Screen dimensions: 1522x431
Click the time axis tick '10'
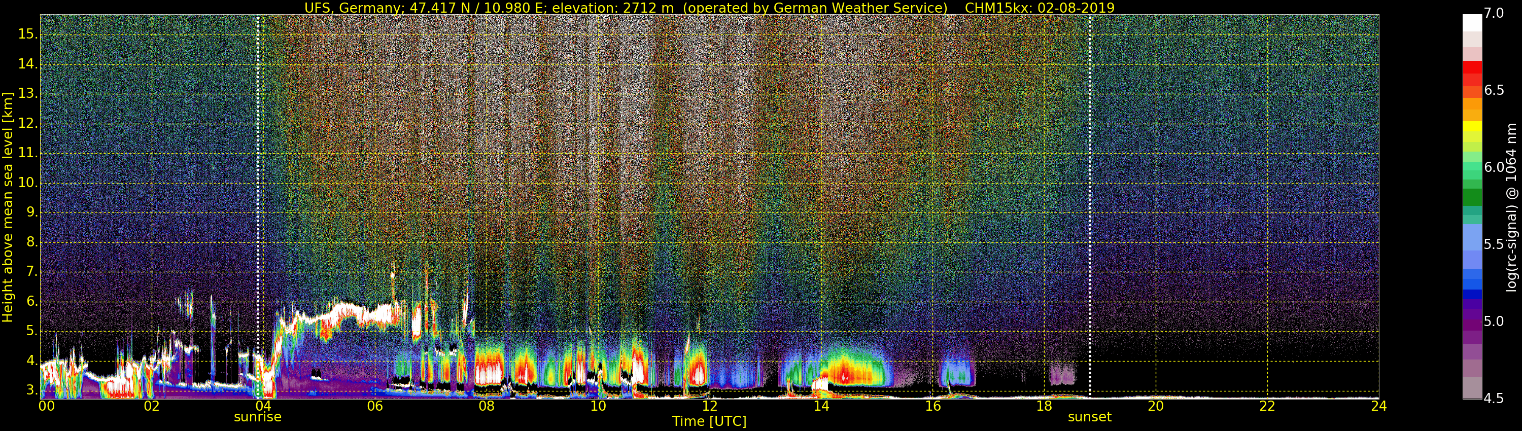pyautogui.click(x=598, y=406)
